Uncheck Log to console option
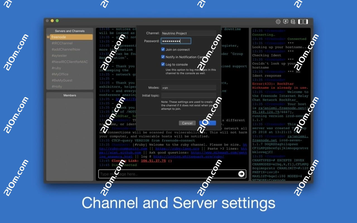The image size is (357, 223). point(163,64)
